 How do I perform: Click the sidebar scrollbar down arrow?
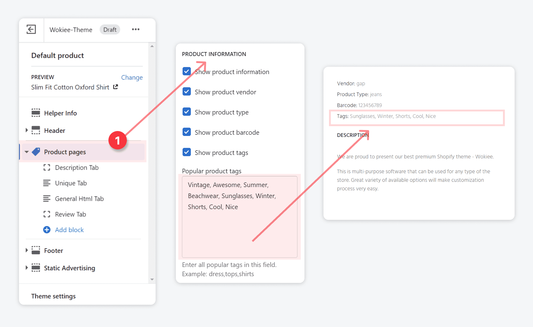[x=152, y=280]
